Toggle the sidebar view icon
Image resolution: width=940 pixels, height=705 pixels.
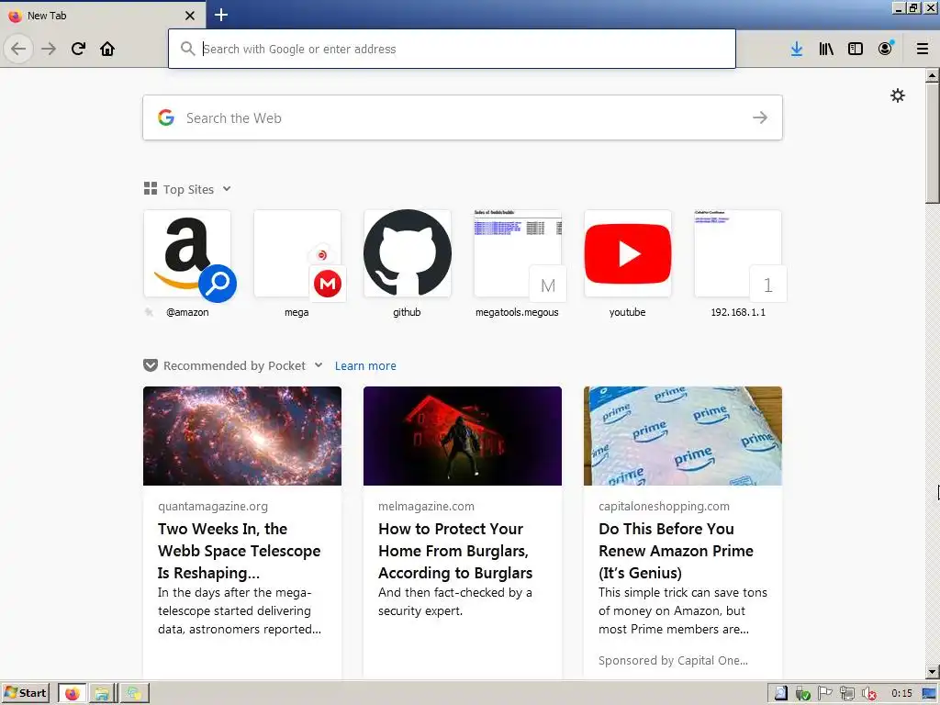856,49
